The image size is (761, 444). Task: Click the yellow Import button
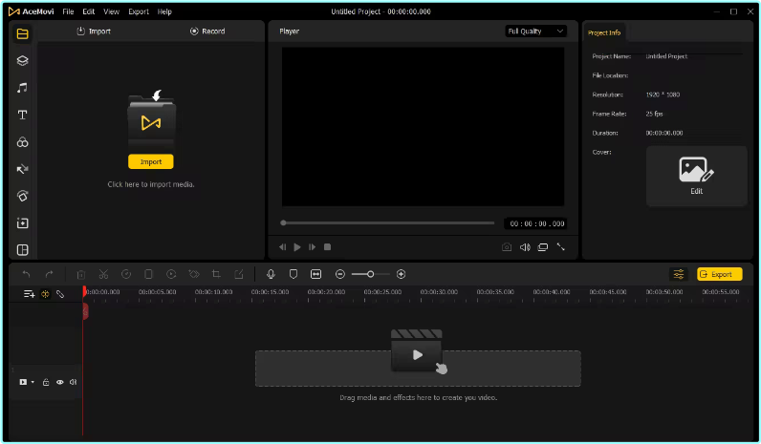tap(151, 162)
